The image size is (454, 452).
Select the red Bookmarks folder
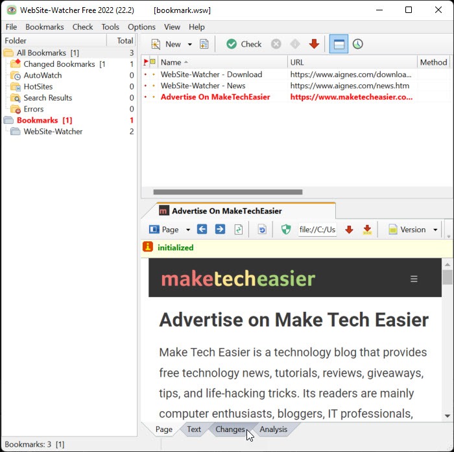click(69, 120)
